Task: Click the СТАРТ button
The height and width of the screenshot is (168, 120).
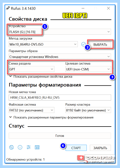Action: (76, 148)
